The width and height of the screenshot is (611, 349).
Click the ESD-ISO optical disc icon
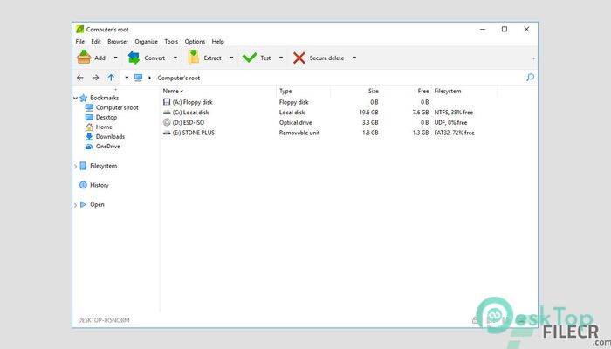point(167,122)
